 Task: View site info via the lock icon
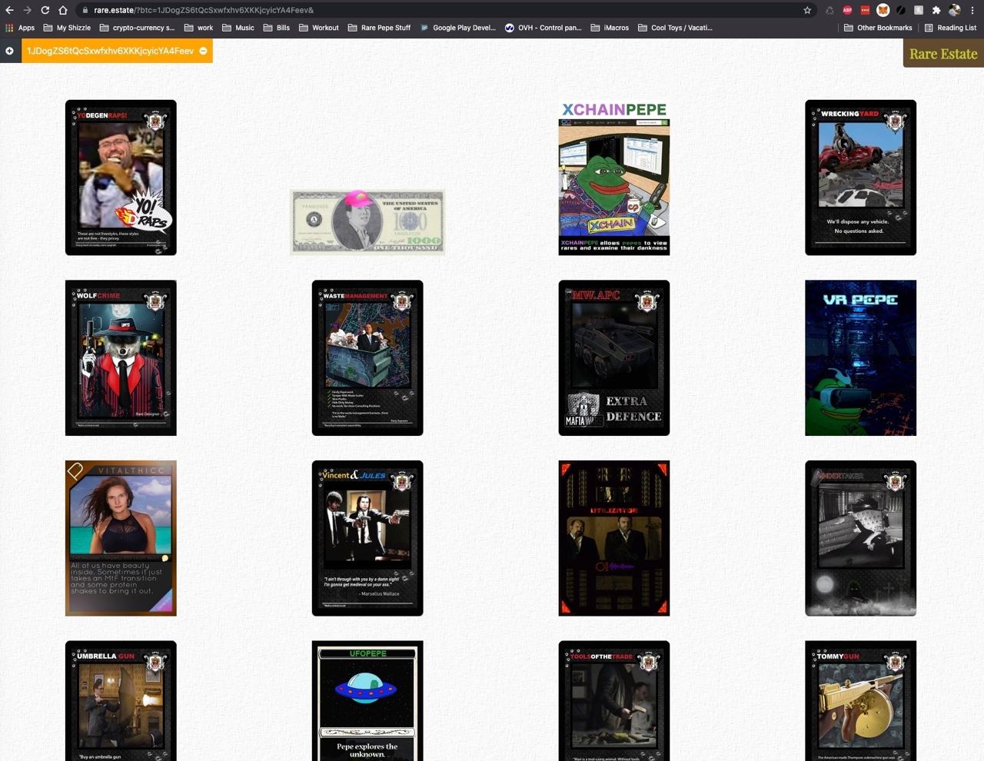coord(85,10)
